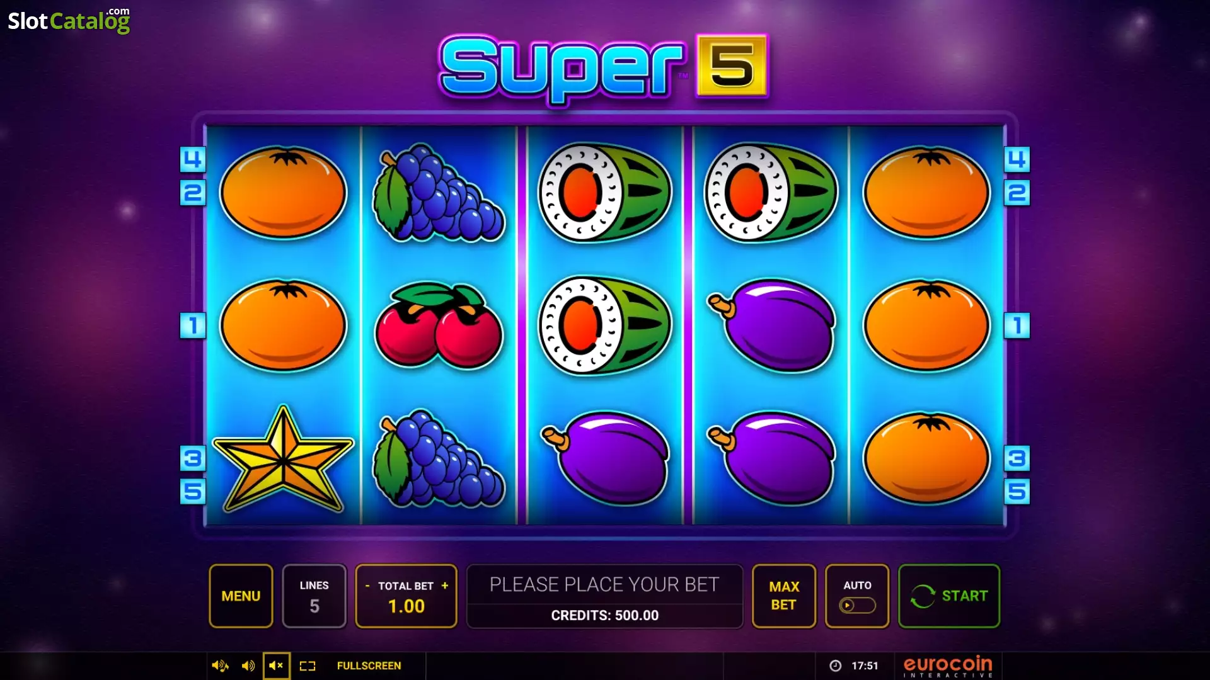Toggle the AUTO play switch
Viewport: 1210px width, 680px height.
[857, 605]
